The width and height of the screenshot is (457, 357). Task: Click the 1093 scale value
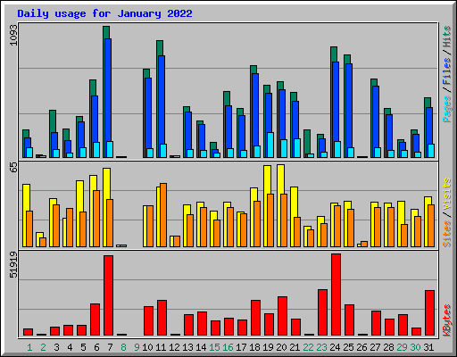coord(13,35)
